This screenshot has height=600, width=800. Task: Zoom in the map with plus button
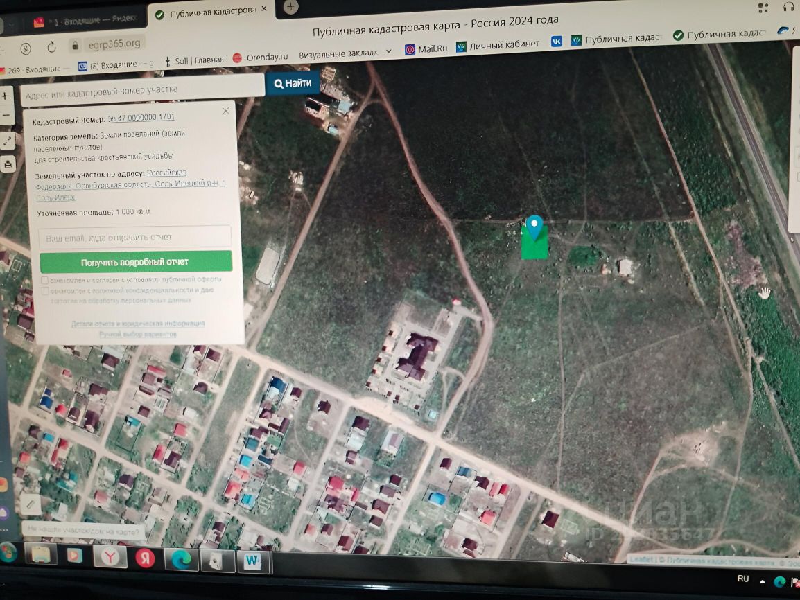tap(6, 96)
